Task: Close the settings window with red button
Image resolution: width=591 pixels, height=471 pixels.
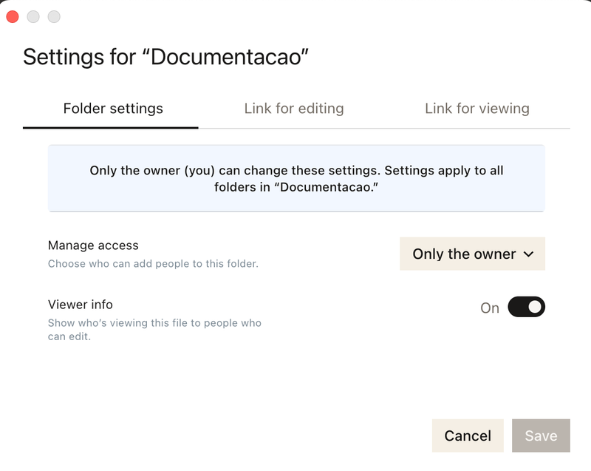Action: (x=13, y=16)
